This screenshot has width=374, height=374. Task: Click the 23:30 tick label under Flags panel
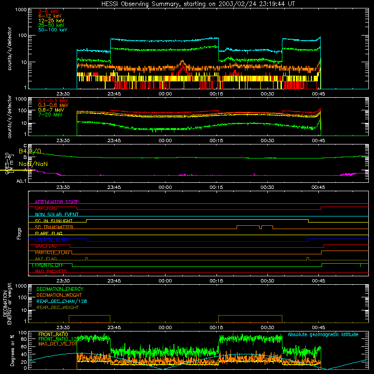63,281
